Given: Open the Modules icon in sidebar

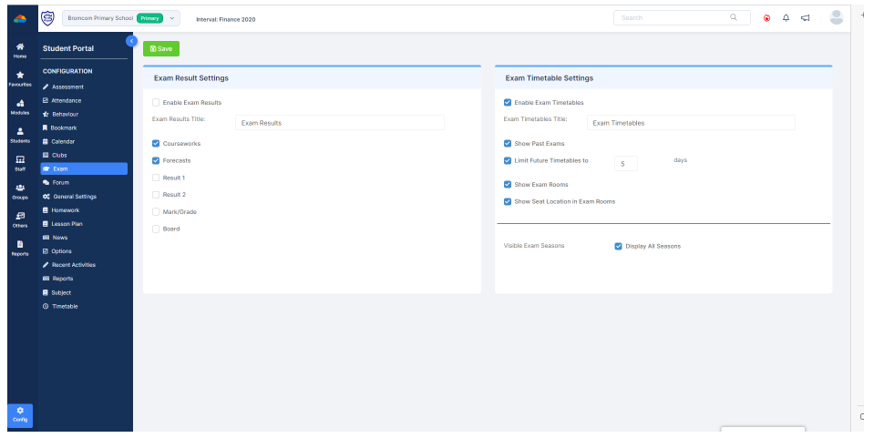Looking at the screenshot, I should 20,106.
